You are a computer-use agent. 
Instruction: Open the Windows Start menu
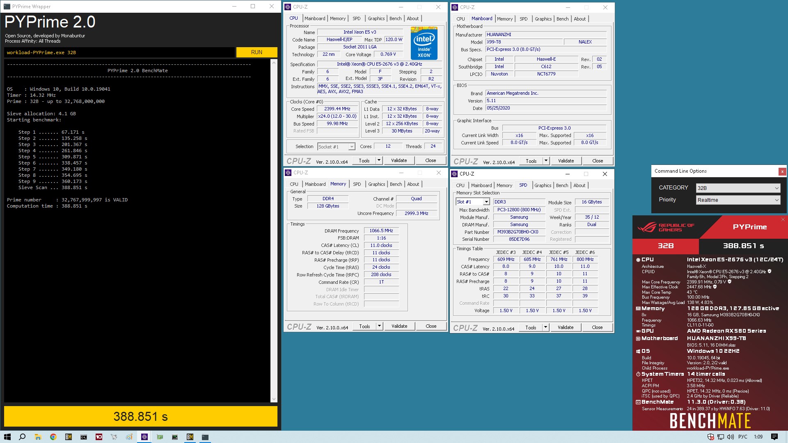click(x=7, y=437)
